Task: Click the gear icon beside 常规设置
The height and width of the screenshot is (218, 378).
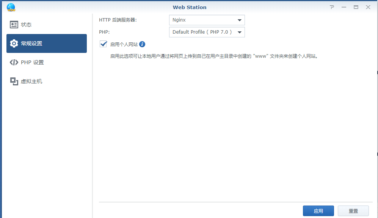Action: tap(14, 43)
